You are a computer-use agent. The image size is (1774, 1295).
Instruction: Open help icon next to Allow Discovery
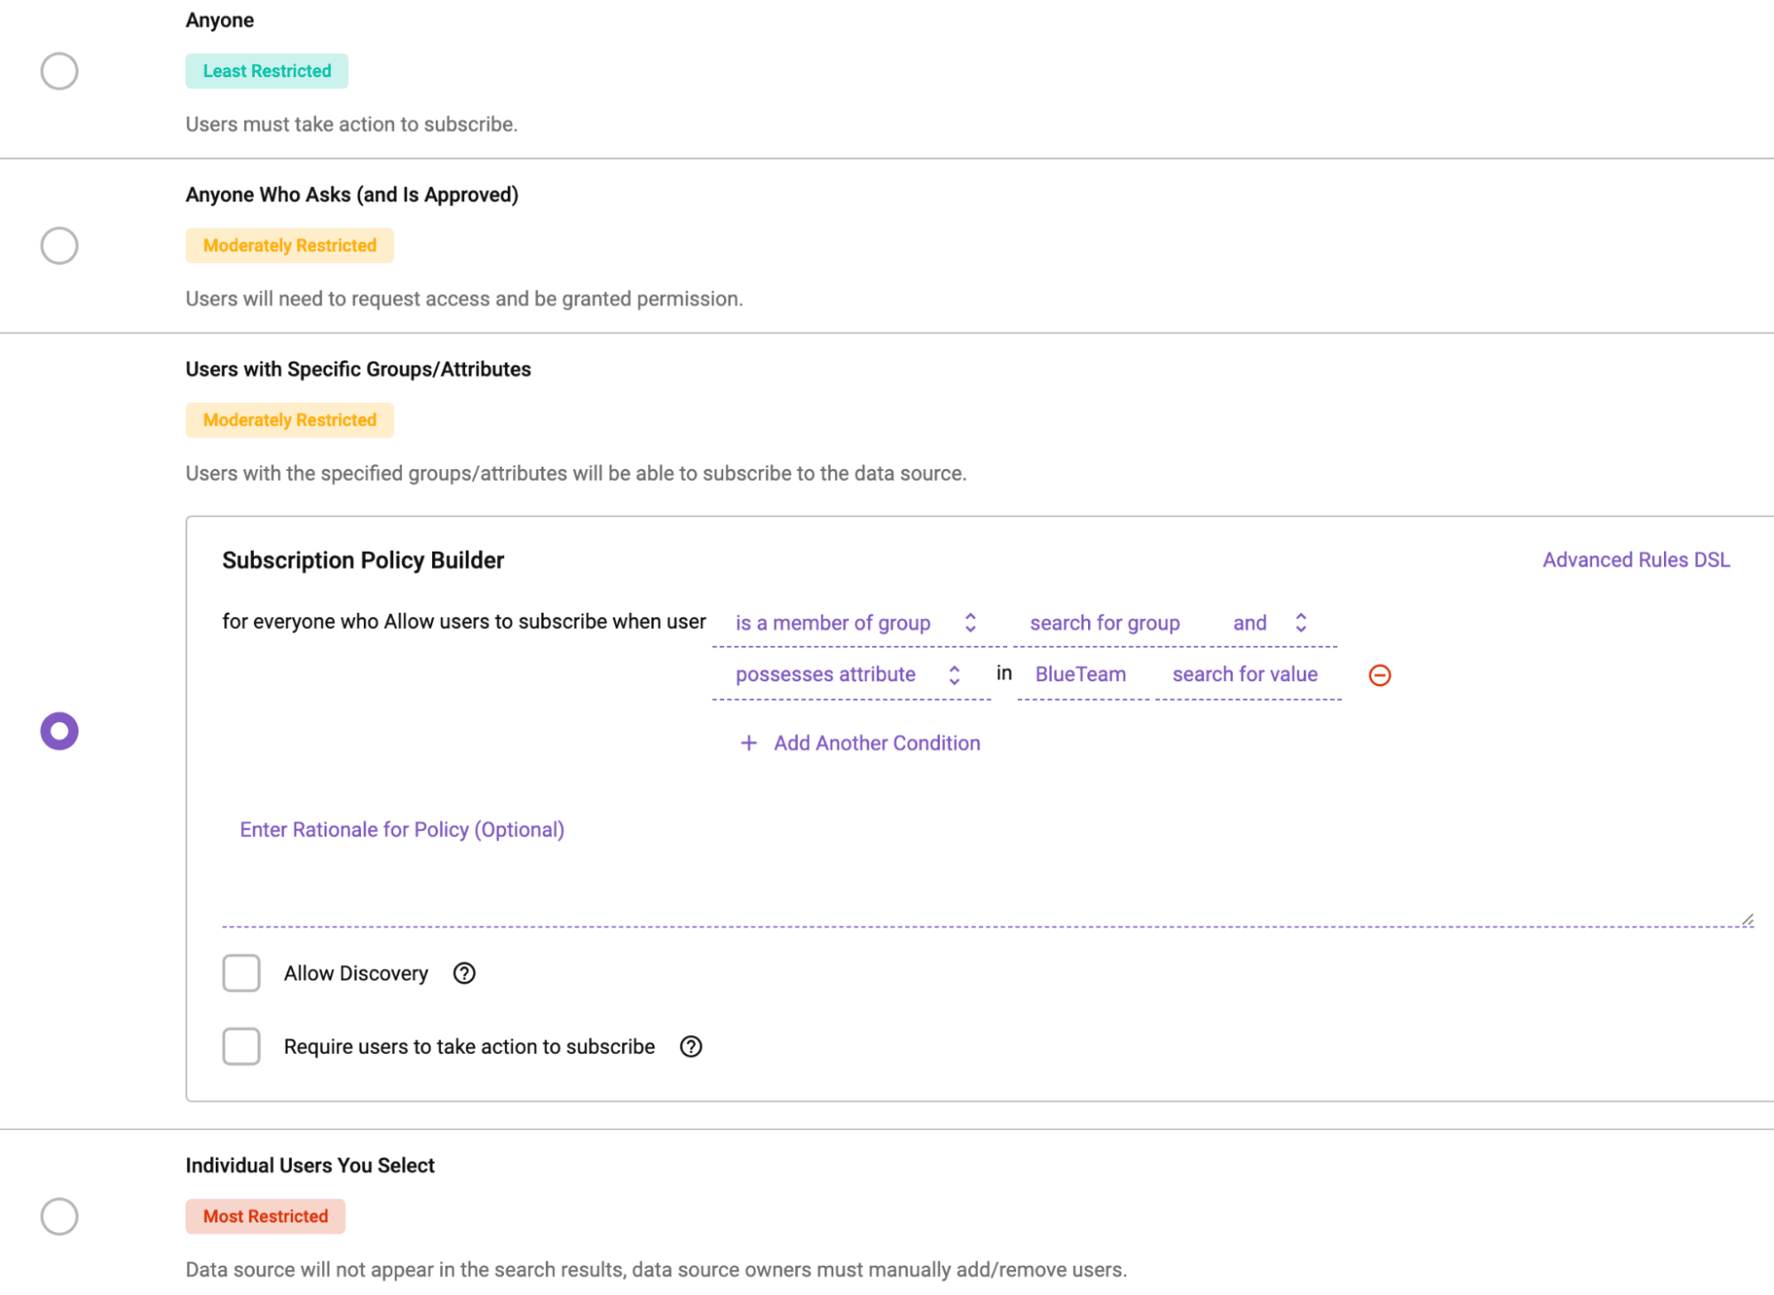(464, 973)
